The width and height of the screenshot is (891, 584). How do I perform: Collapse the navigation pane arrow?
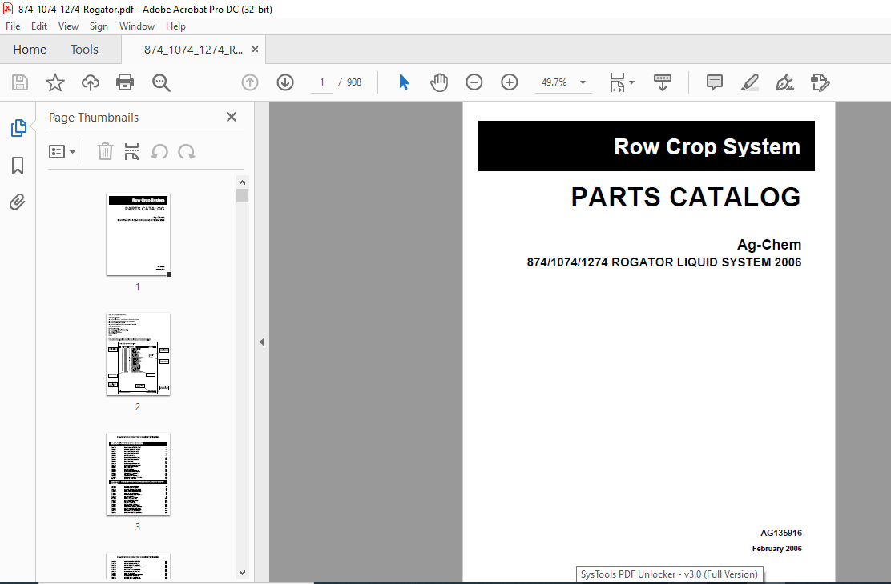(x=262, y=342)
